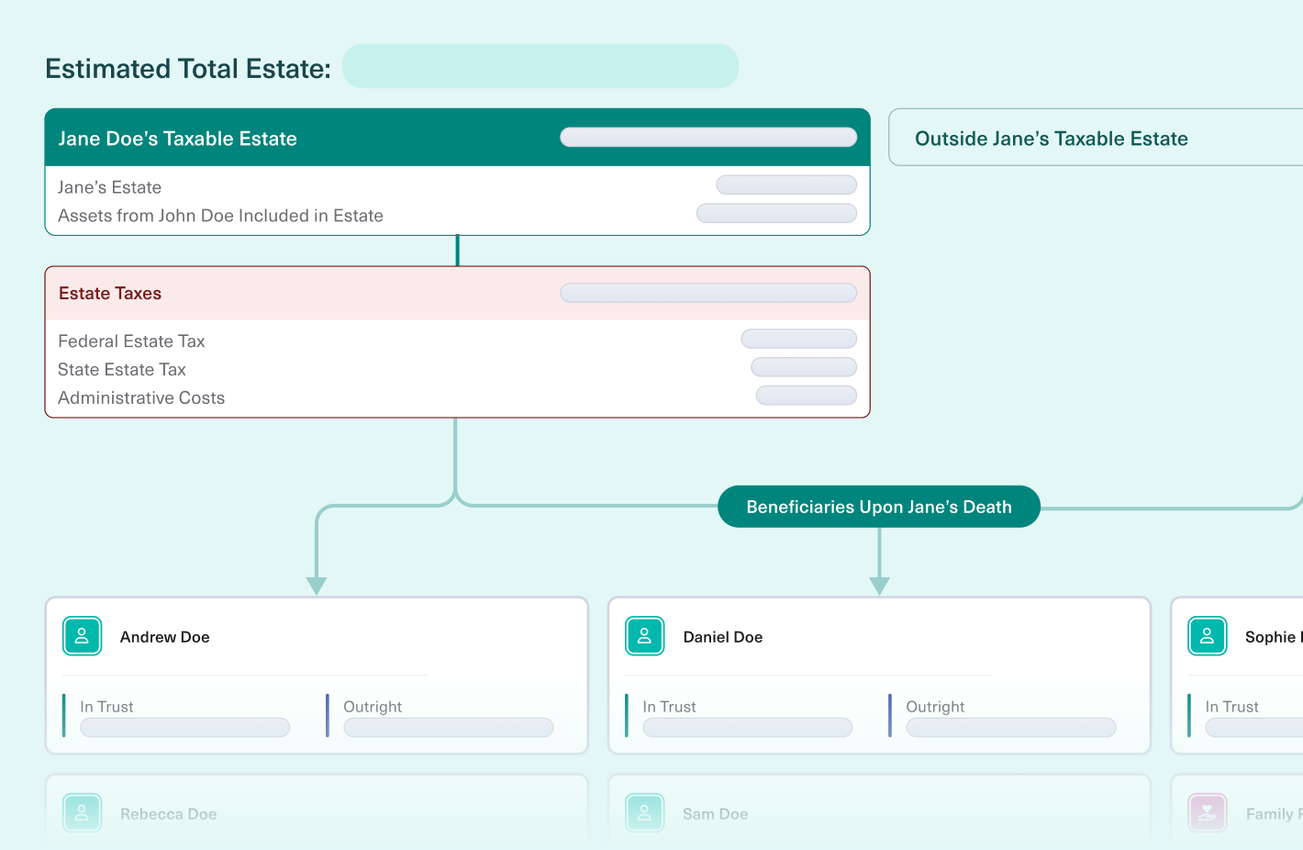1303x850 pixels.
Task: Select the Beneficiaries Upon Jane's Death pill
Action: click(x=879, y=507)
